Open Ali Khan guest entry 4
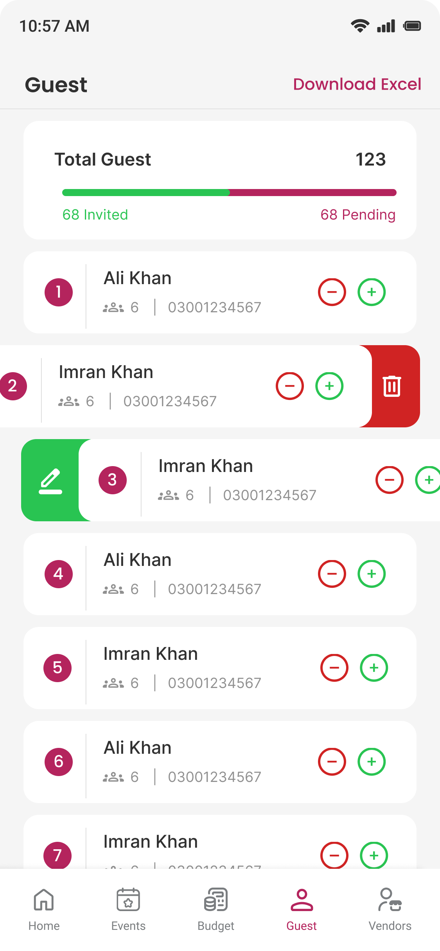This screenshot has width=440, height=951. tap(138, 560)
